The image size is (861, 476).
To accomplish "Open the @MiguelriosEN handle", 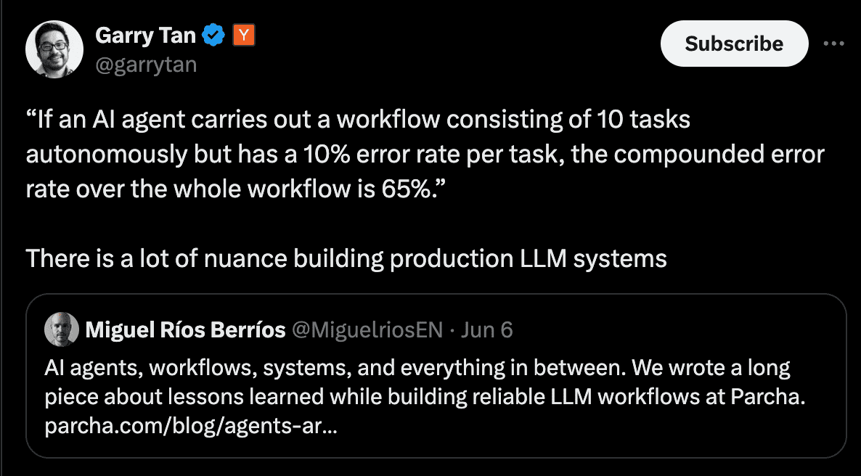I will [x=367, y=330].
